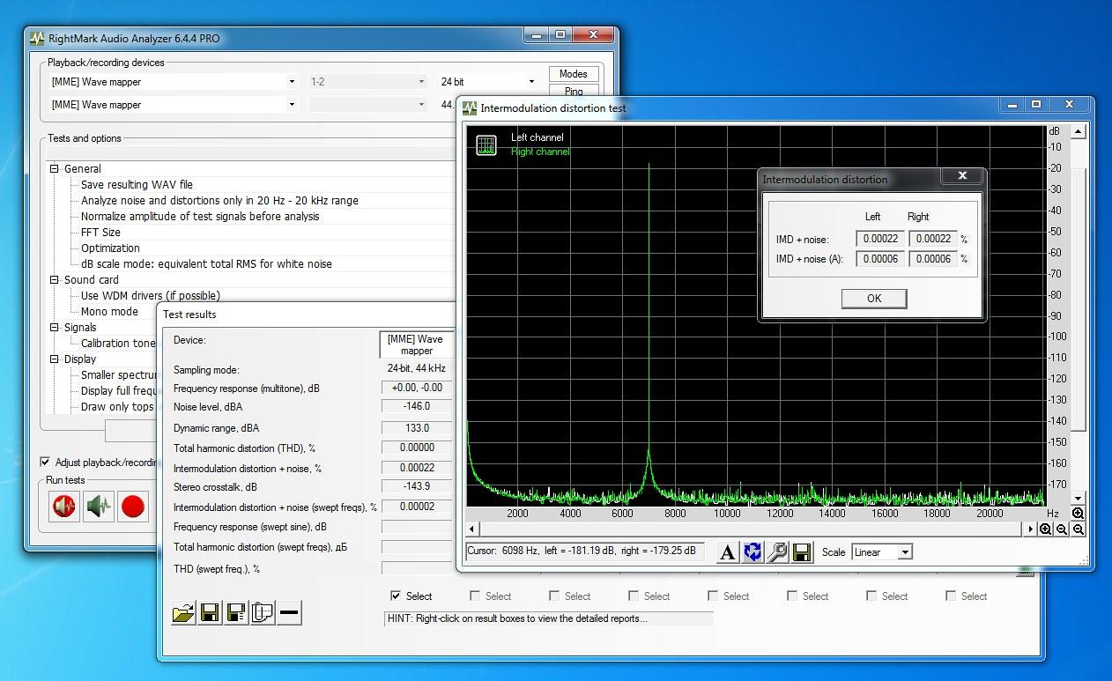Open the Scale dropdown showing Linear

pyautogui.click(x=881, y=552)
